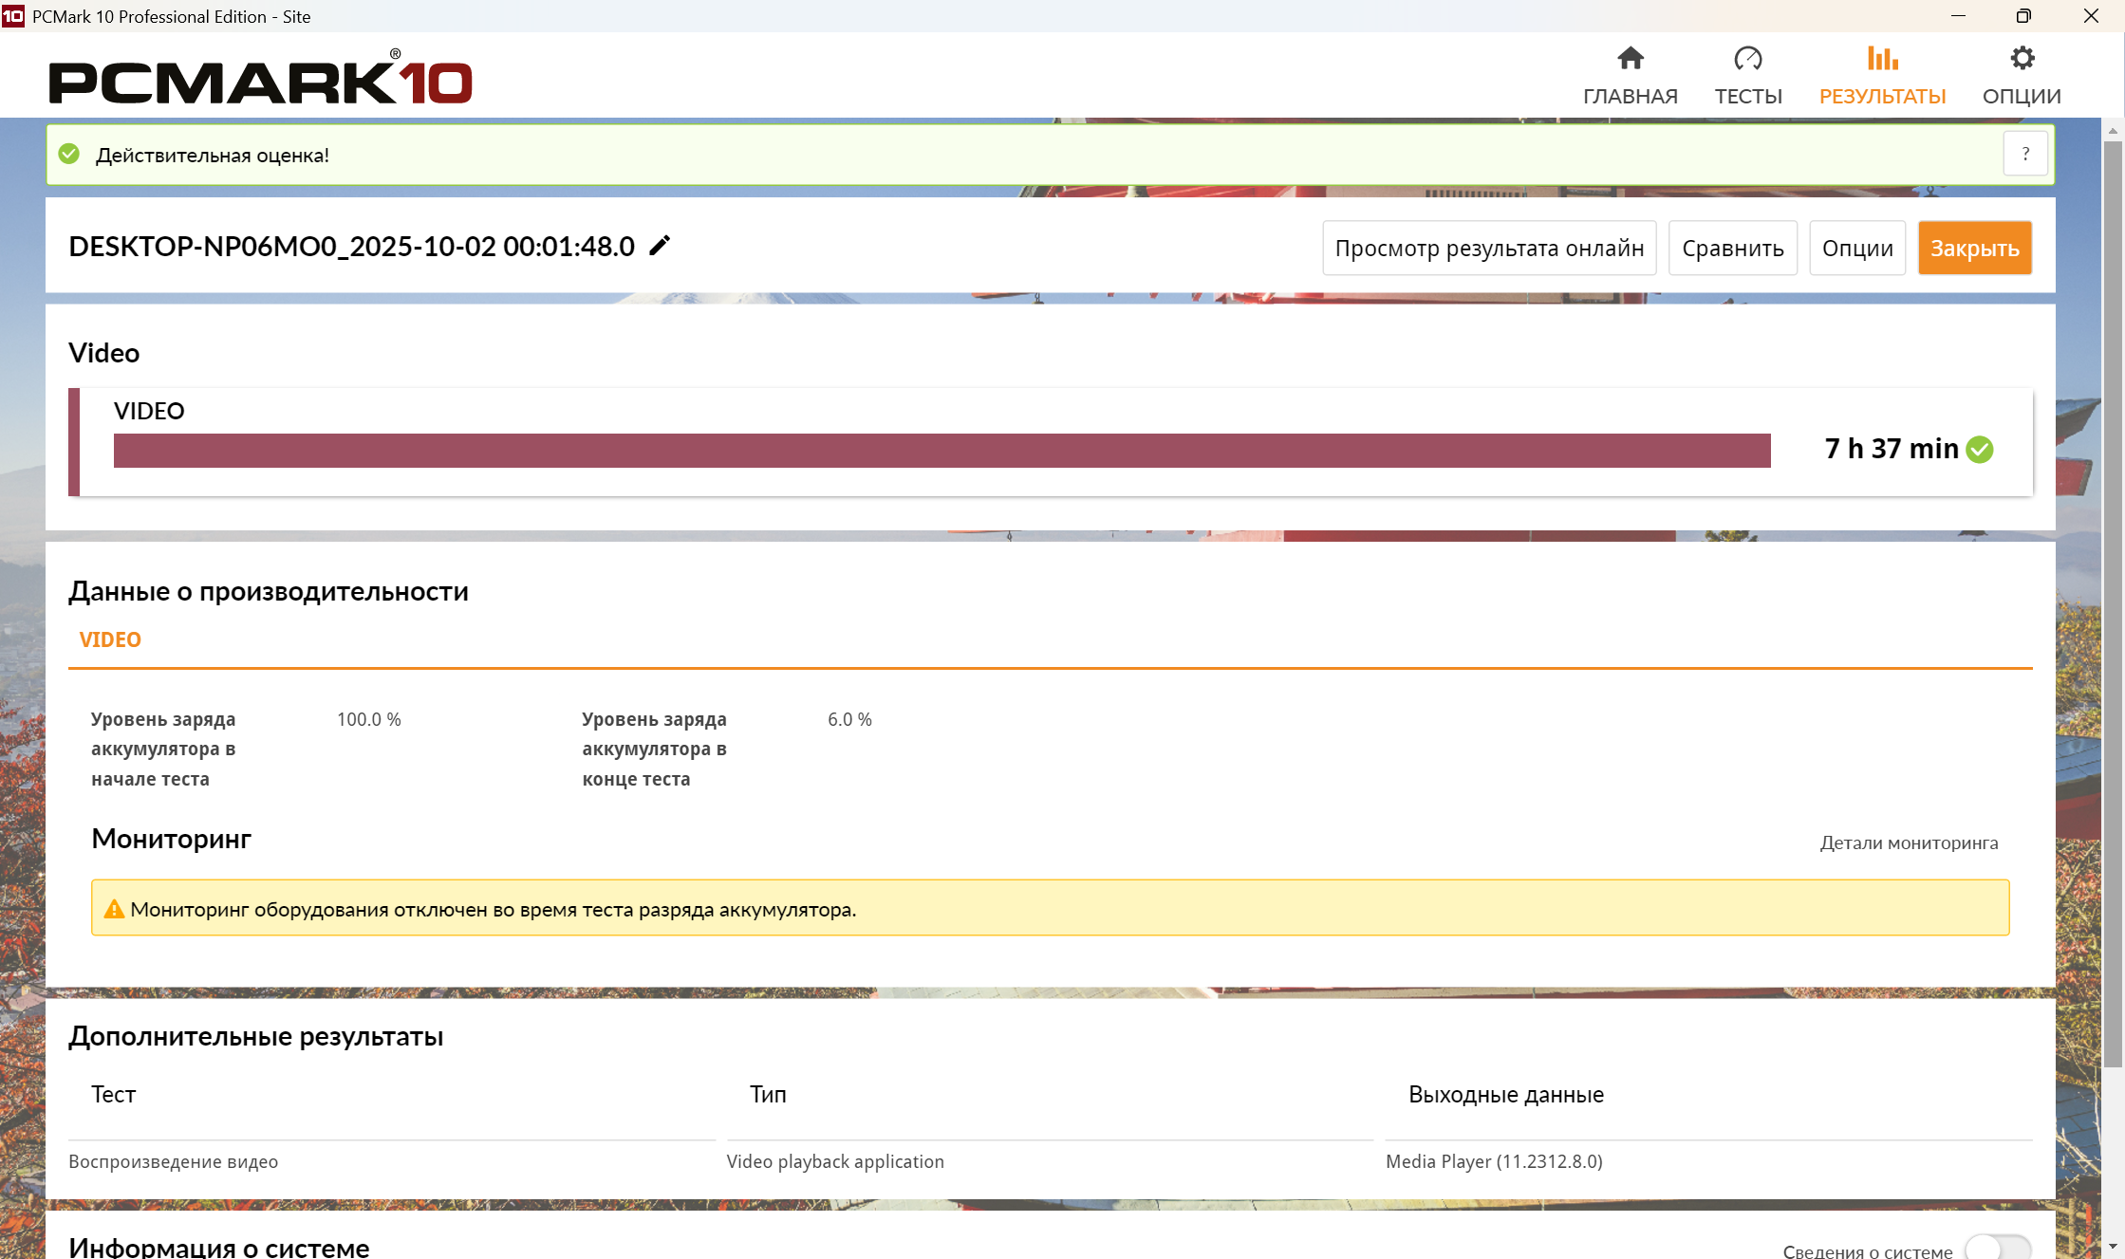The image size is (2125, 1259).
Task: Click pencil icon to rename result
Action: tap(660, 246)
